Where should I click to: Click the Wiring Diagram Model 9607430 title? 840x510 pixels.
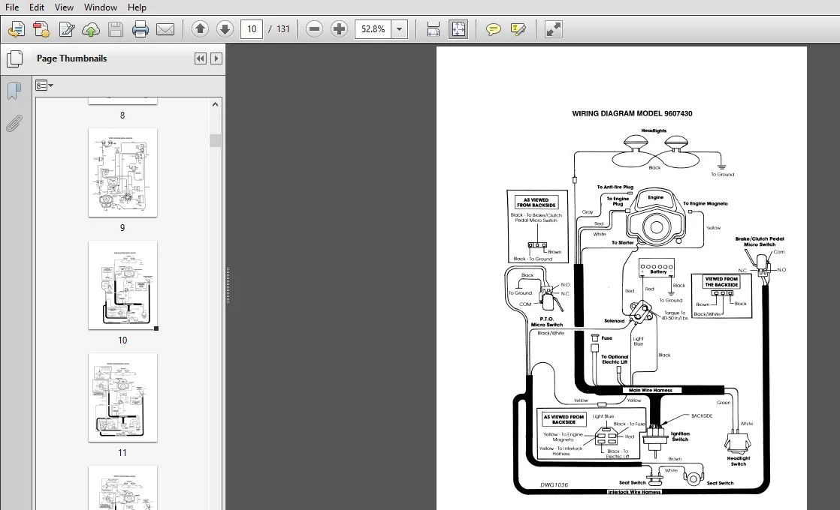click(632, 113)
